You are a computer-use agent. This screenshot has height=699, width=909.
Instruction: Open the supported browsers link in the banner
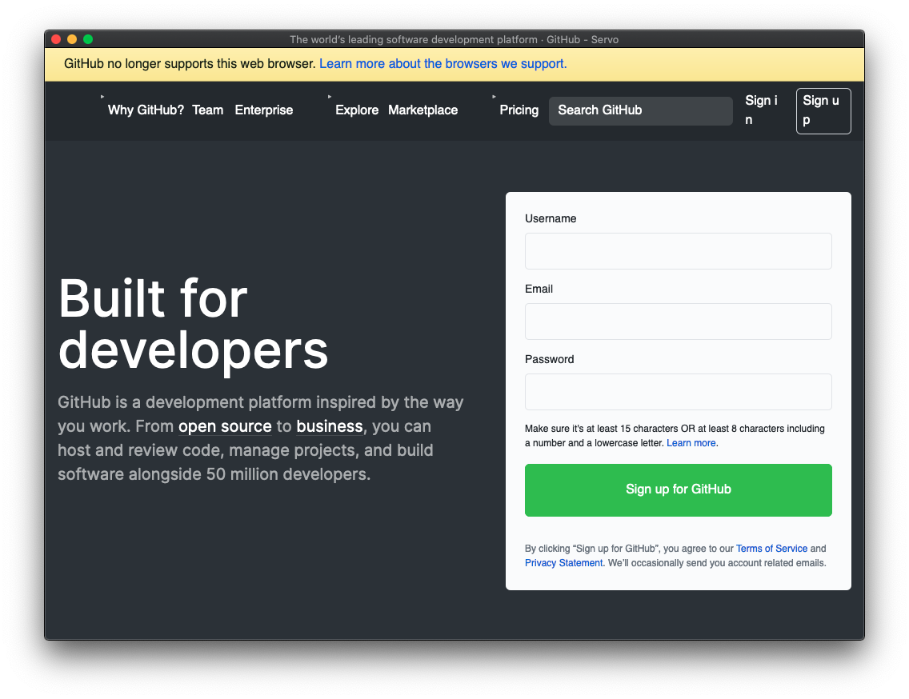coord(442,63)
